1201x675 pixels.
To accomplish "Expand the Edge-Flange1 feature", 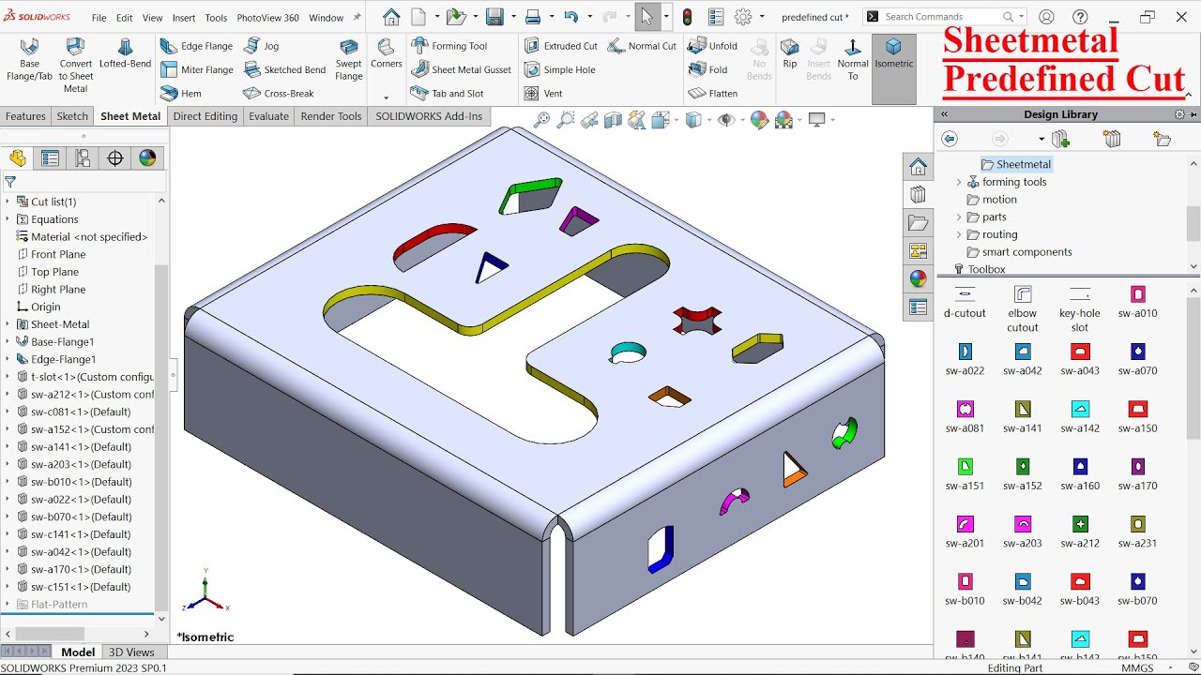I will (x=8, y=359).
